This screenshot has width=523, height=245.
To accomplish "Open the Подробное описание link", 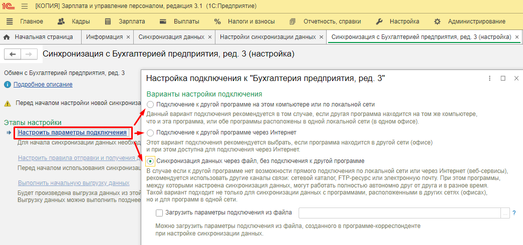I will (43, 84).
